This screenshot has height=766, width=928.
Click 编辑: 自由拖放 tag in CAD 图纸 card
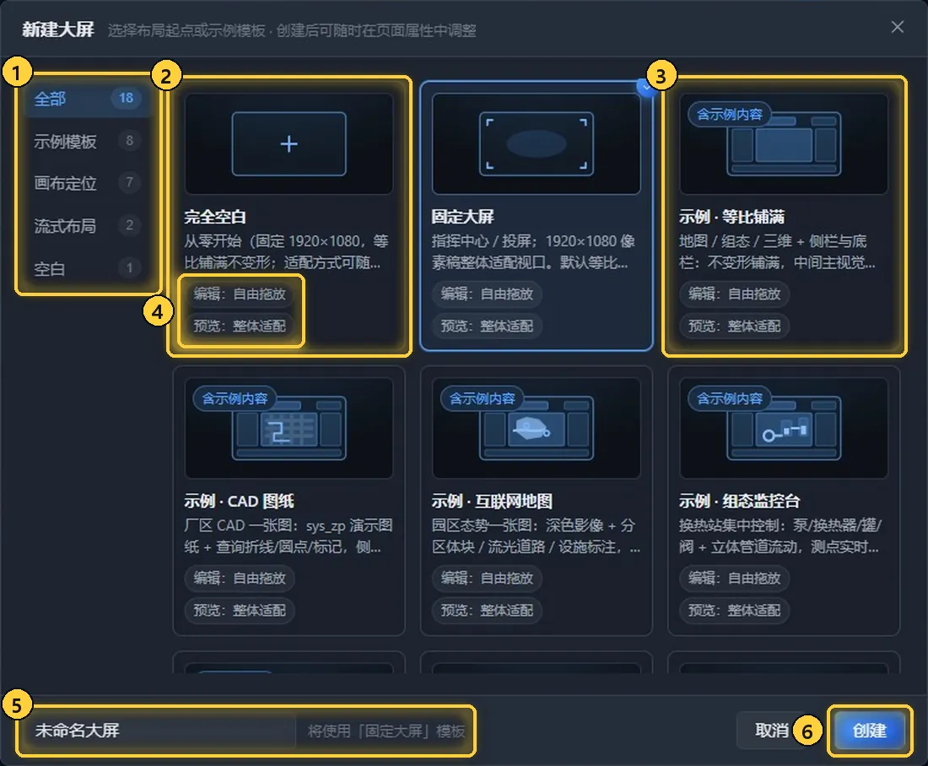pyautogui.click(x=239, y=578)
